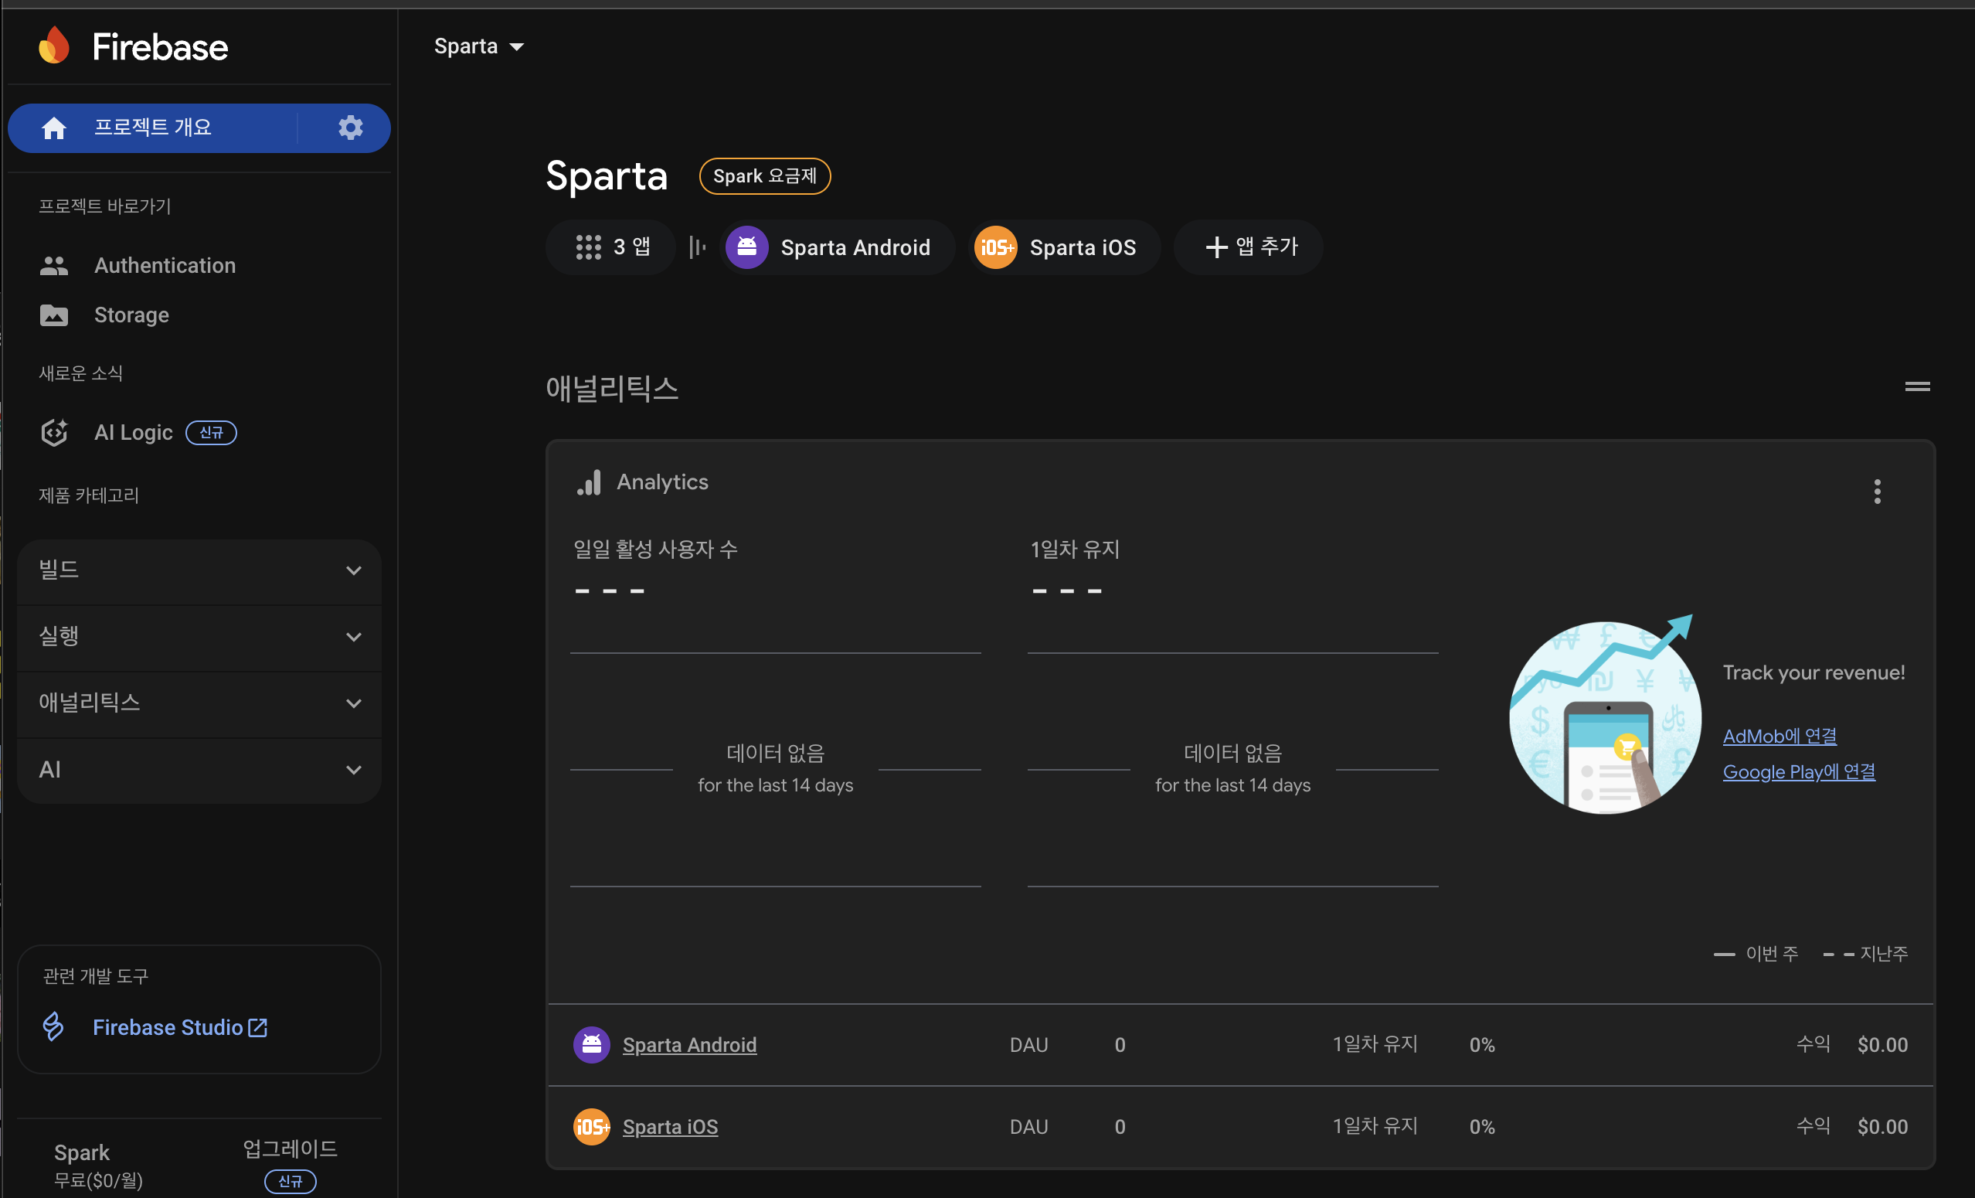The width and height of the screenshot is (1975, 1198).
Task: Click the Spark plan name at sidebar bottom
Action: [82, 1152]
